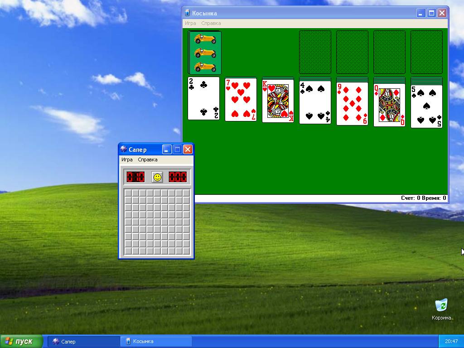
Task: Minimize the Сапер window
Action: tap(167, 150)
